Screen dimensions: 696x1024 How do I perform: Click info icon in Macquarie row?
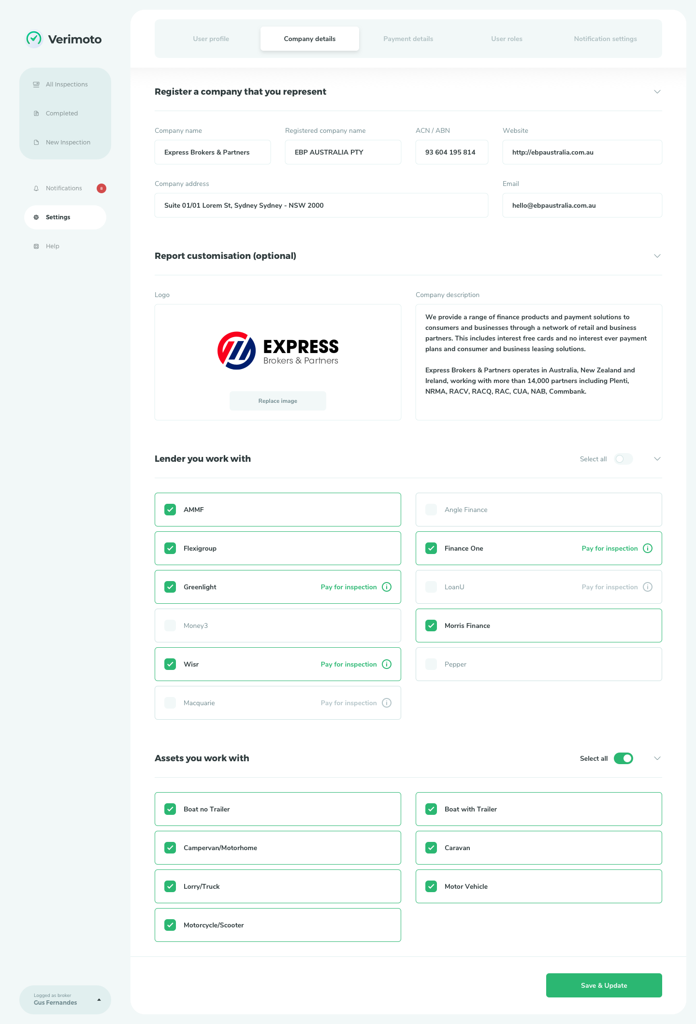pos(387,703)
